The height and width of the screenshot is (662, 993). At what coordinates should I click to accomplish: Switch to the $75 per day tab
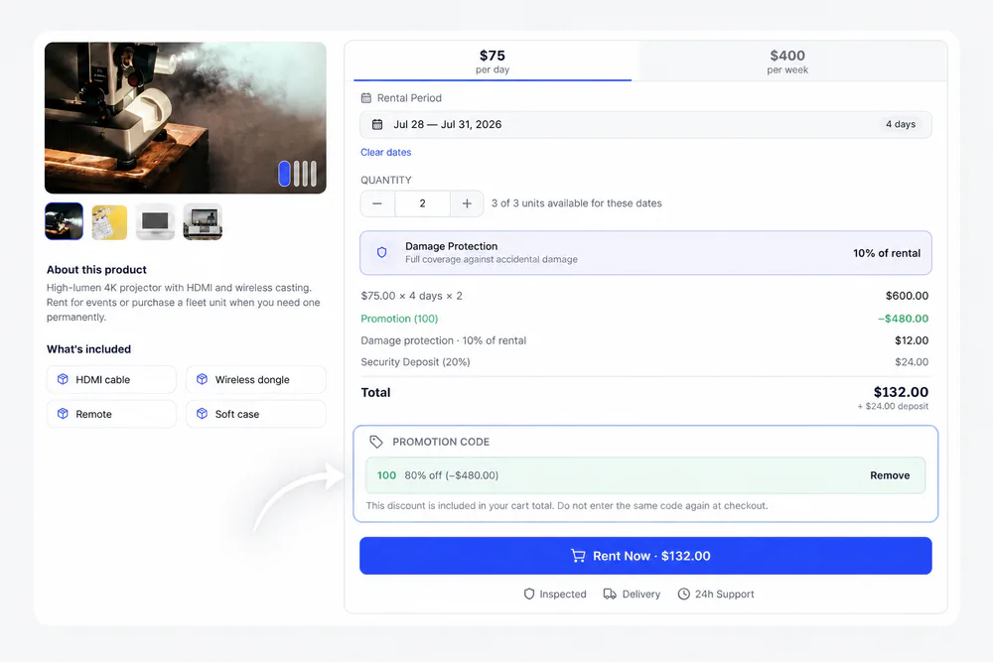tap(493, 62)
